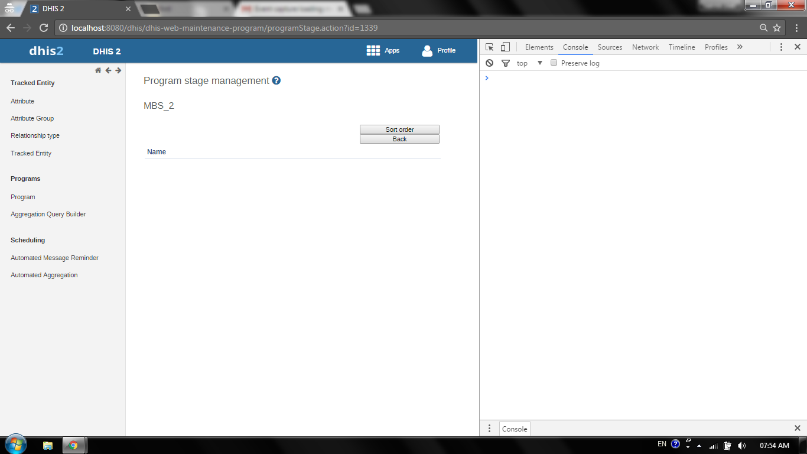
Task: Click the help icon beside Program stage management
Action: [x=276, y=80]
